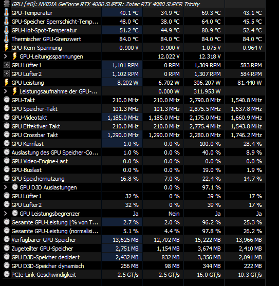The width and height of the screenshot is (279, 286).
Task: Expand the GPU D3D Auslastungen group
Action: tap(6, 187)
